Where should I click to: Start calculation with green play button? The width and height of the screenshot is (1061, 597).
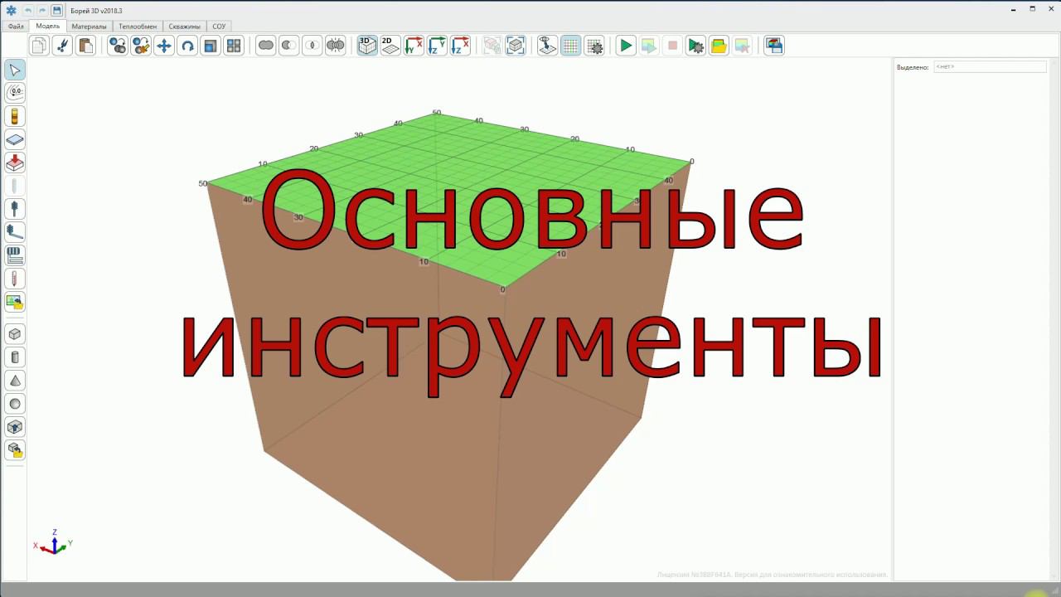coord(626,46)
